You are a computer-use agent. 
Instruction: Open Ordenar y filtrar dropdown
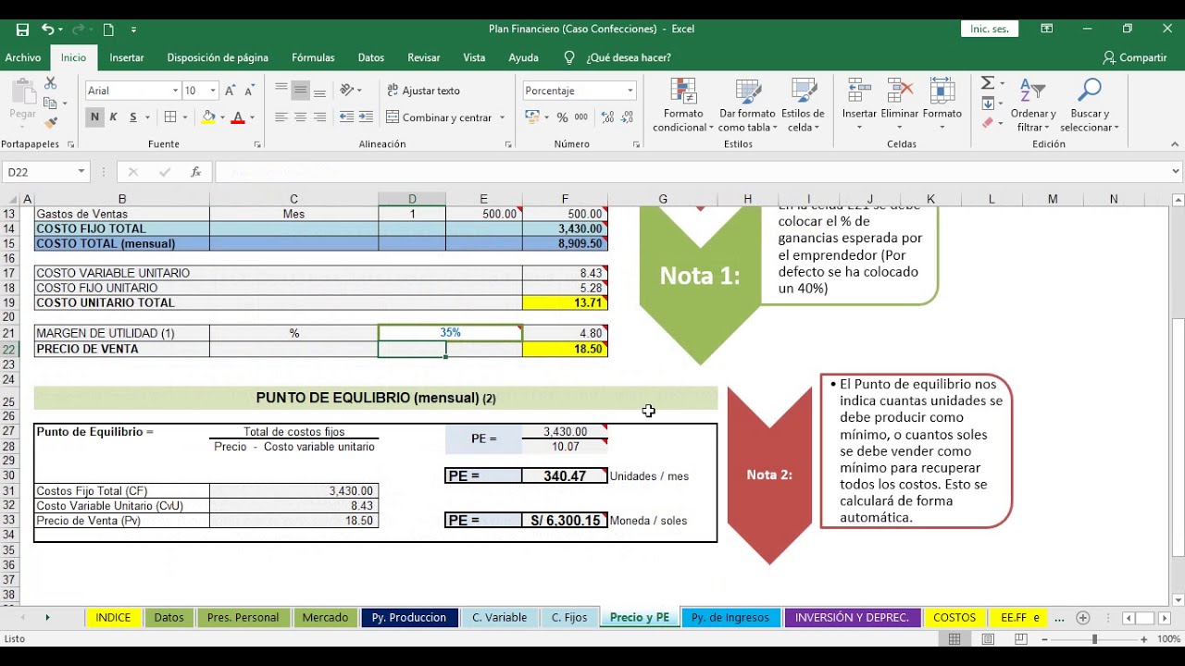1033,105
